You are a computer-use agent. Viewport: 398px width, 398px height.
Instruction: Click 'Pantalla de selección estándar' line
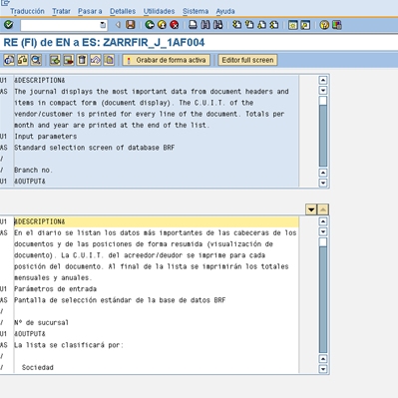(x=120, y=300)
